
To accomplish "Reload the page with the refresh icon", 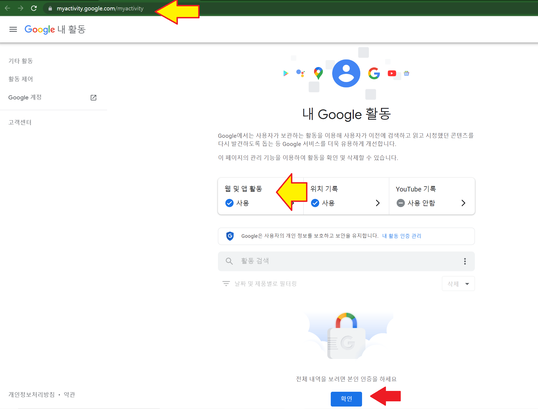I will click(34, 8).
